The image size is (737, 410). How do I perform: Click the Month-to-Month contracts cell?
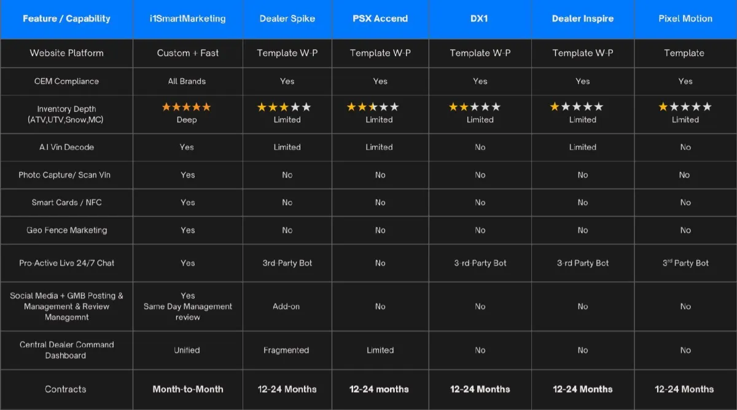pos(187,389)
